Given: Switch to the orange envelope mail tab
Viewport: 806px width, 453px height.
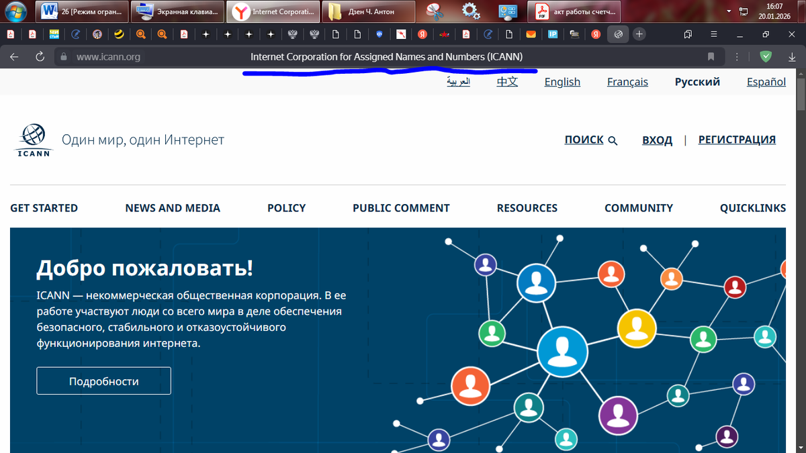Looking at the screenshot, I should 531,34.
